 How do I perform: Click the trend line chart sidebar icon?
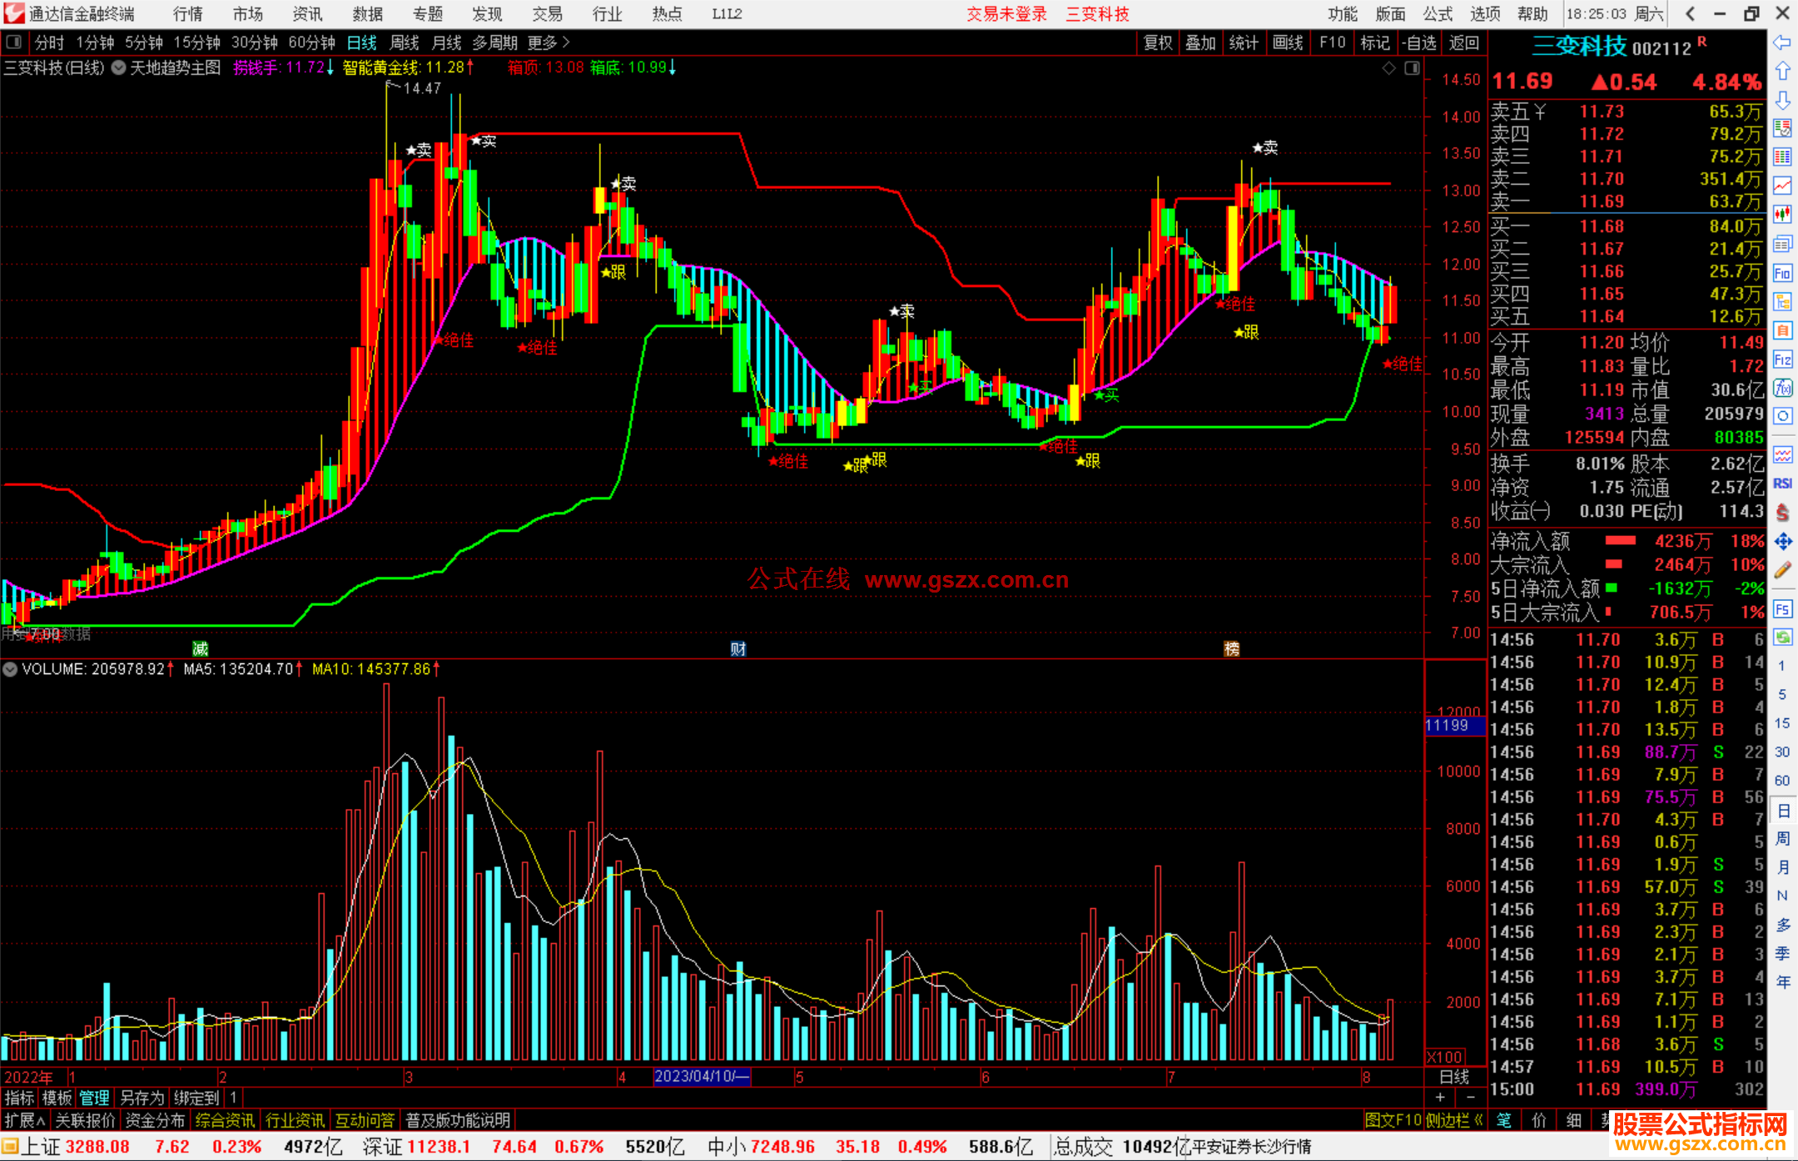coord(1782,186)
